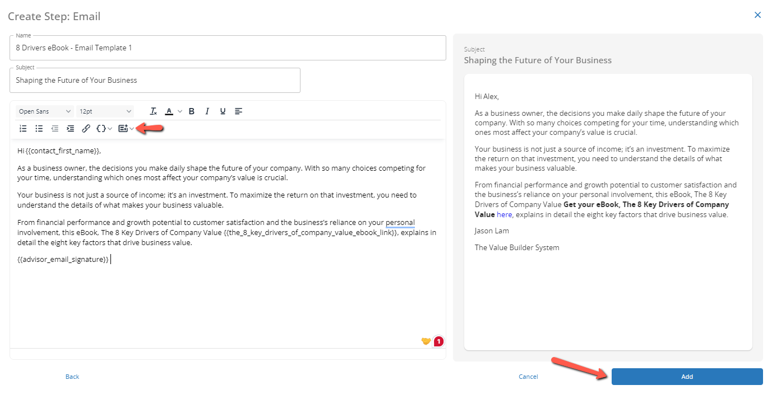Select the bulleted list icon

[39, 128]
